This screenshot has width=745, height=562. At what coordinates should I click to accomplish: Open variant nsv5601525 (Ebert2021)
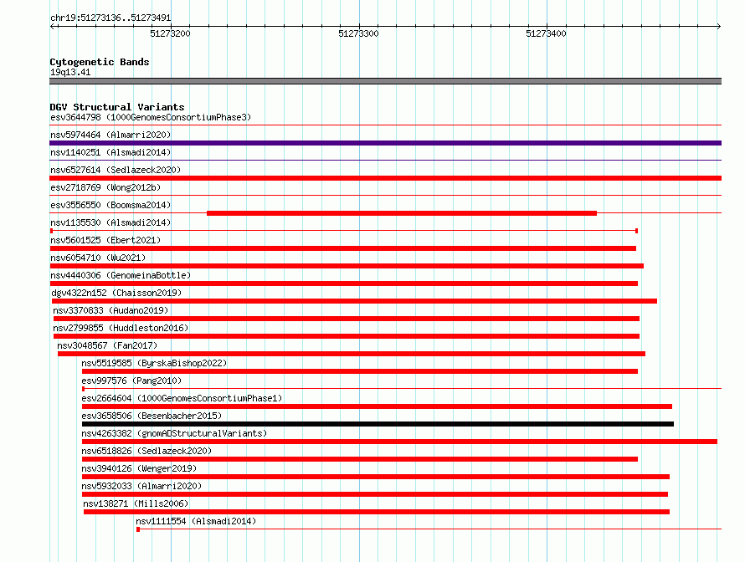coord(105,240)
